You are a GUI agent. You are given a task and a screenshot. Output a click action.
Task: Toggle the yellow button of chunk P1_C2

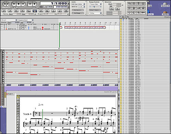121,21
